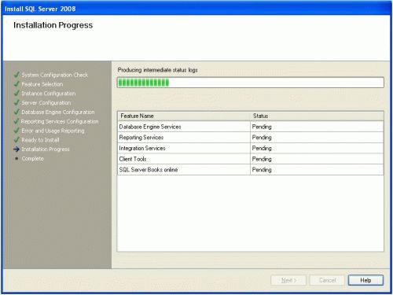The image size is (393, 295).
Task: Click the Producing intermediate status logs message
Action: (x=158, y=70)
